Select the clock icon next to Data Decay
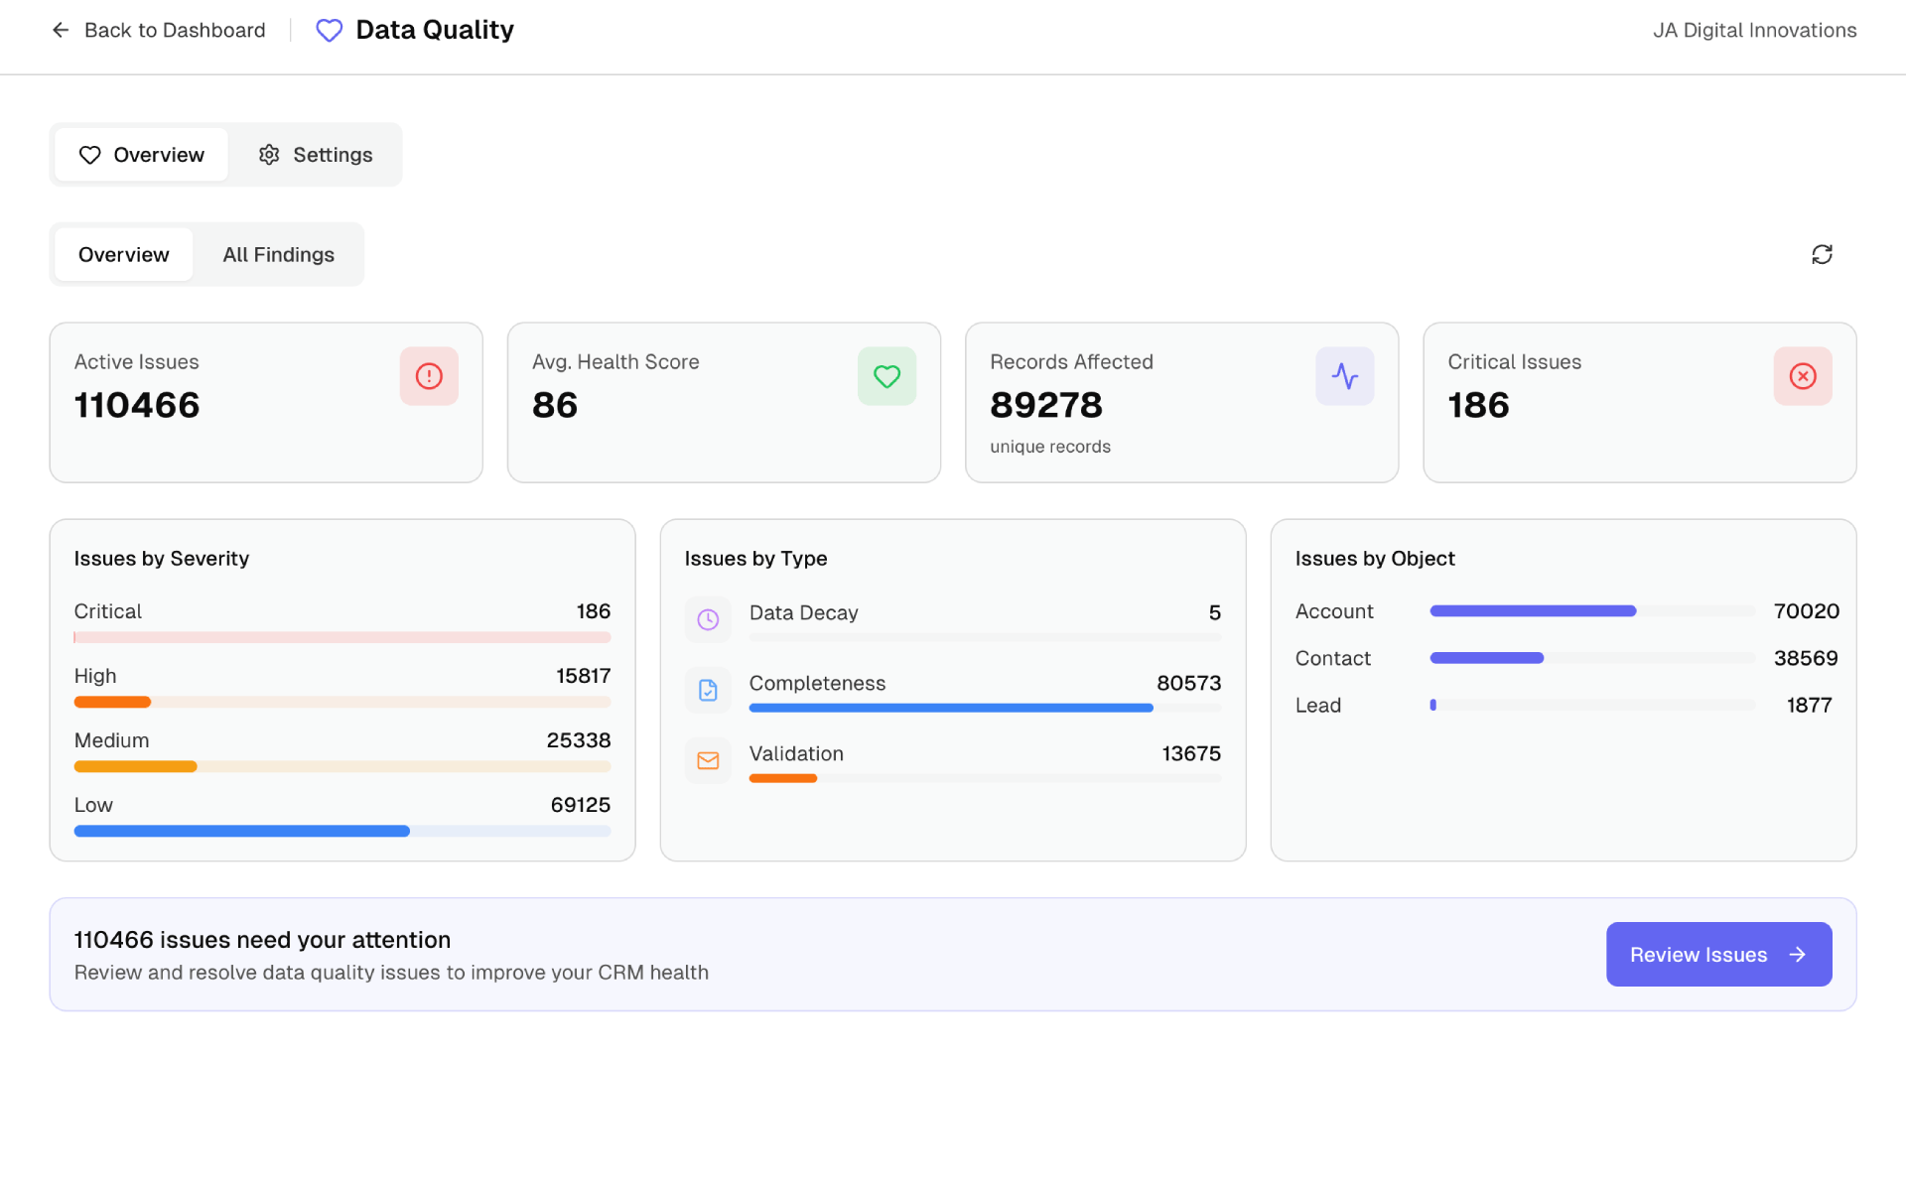1906x1191 pixels. (x=708, y=618)
